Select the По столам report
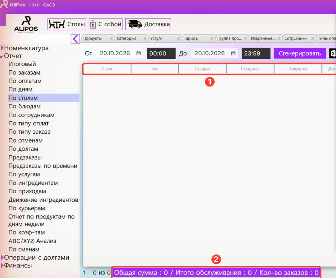The image size is (336, 278). coord(44,98)
